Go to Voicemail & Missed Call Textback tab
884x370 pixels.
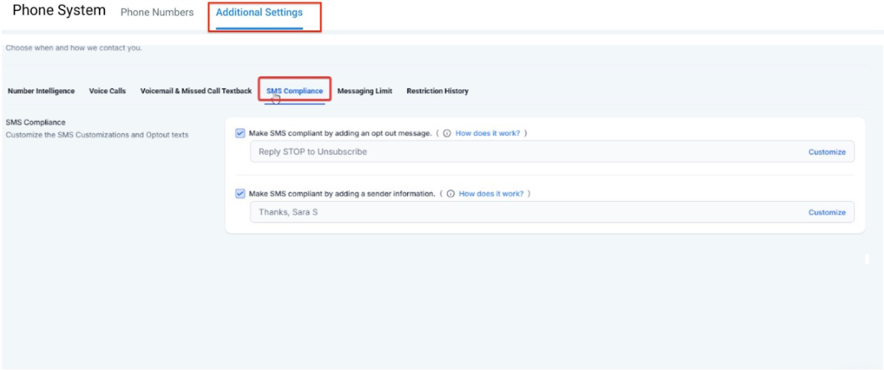(x=196, y=91)
